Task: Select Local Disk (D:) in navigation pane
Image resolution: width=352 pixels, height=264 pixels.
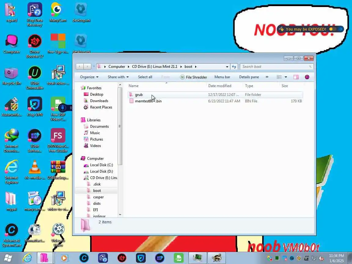Action: (98, 171)
